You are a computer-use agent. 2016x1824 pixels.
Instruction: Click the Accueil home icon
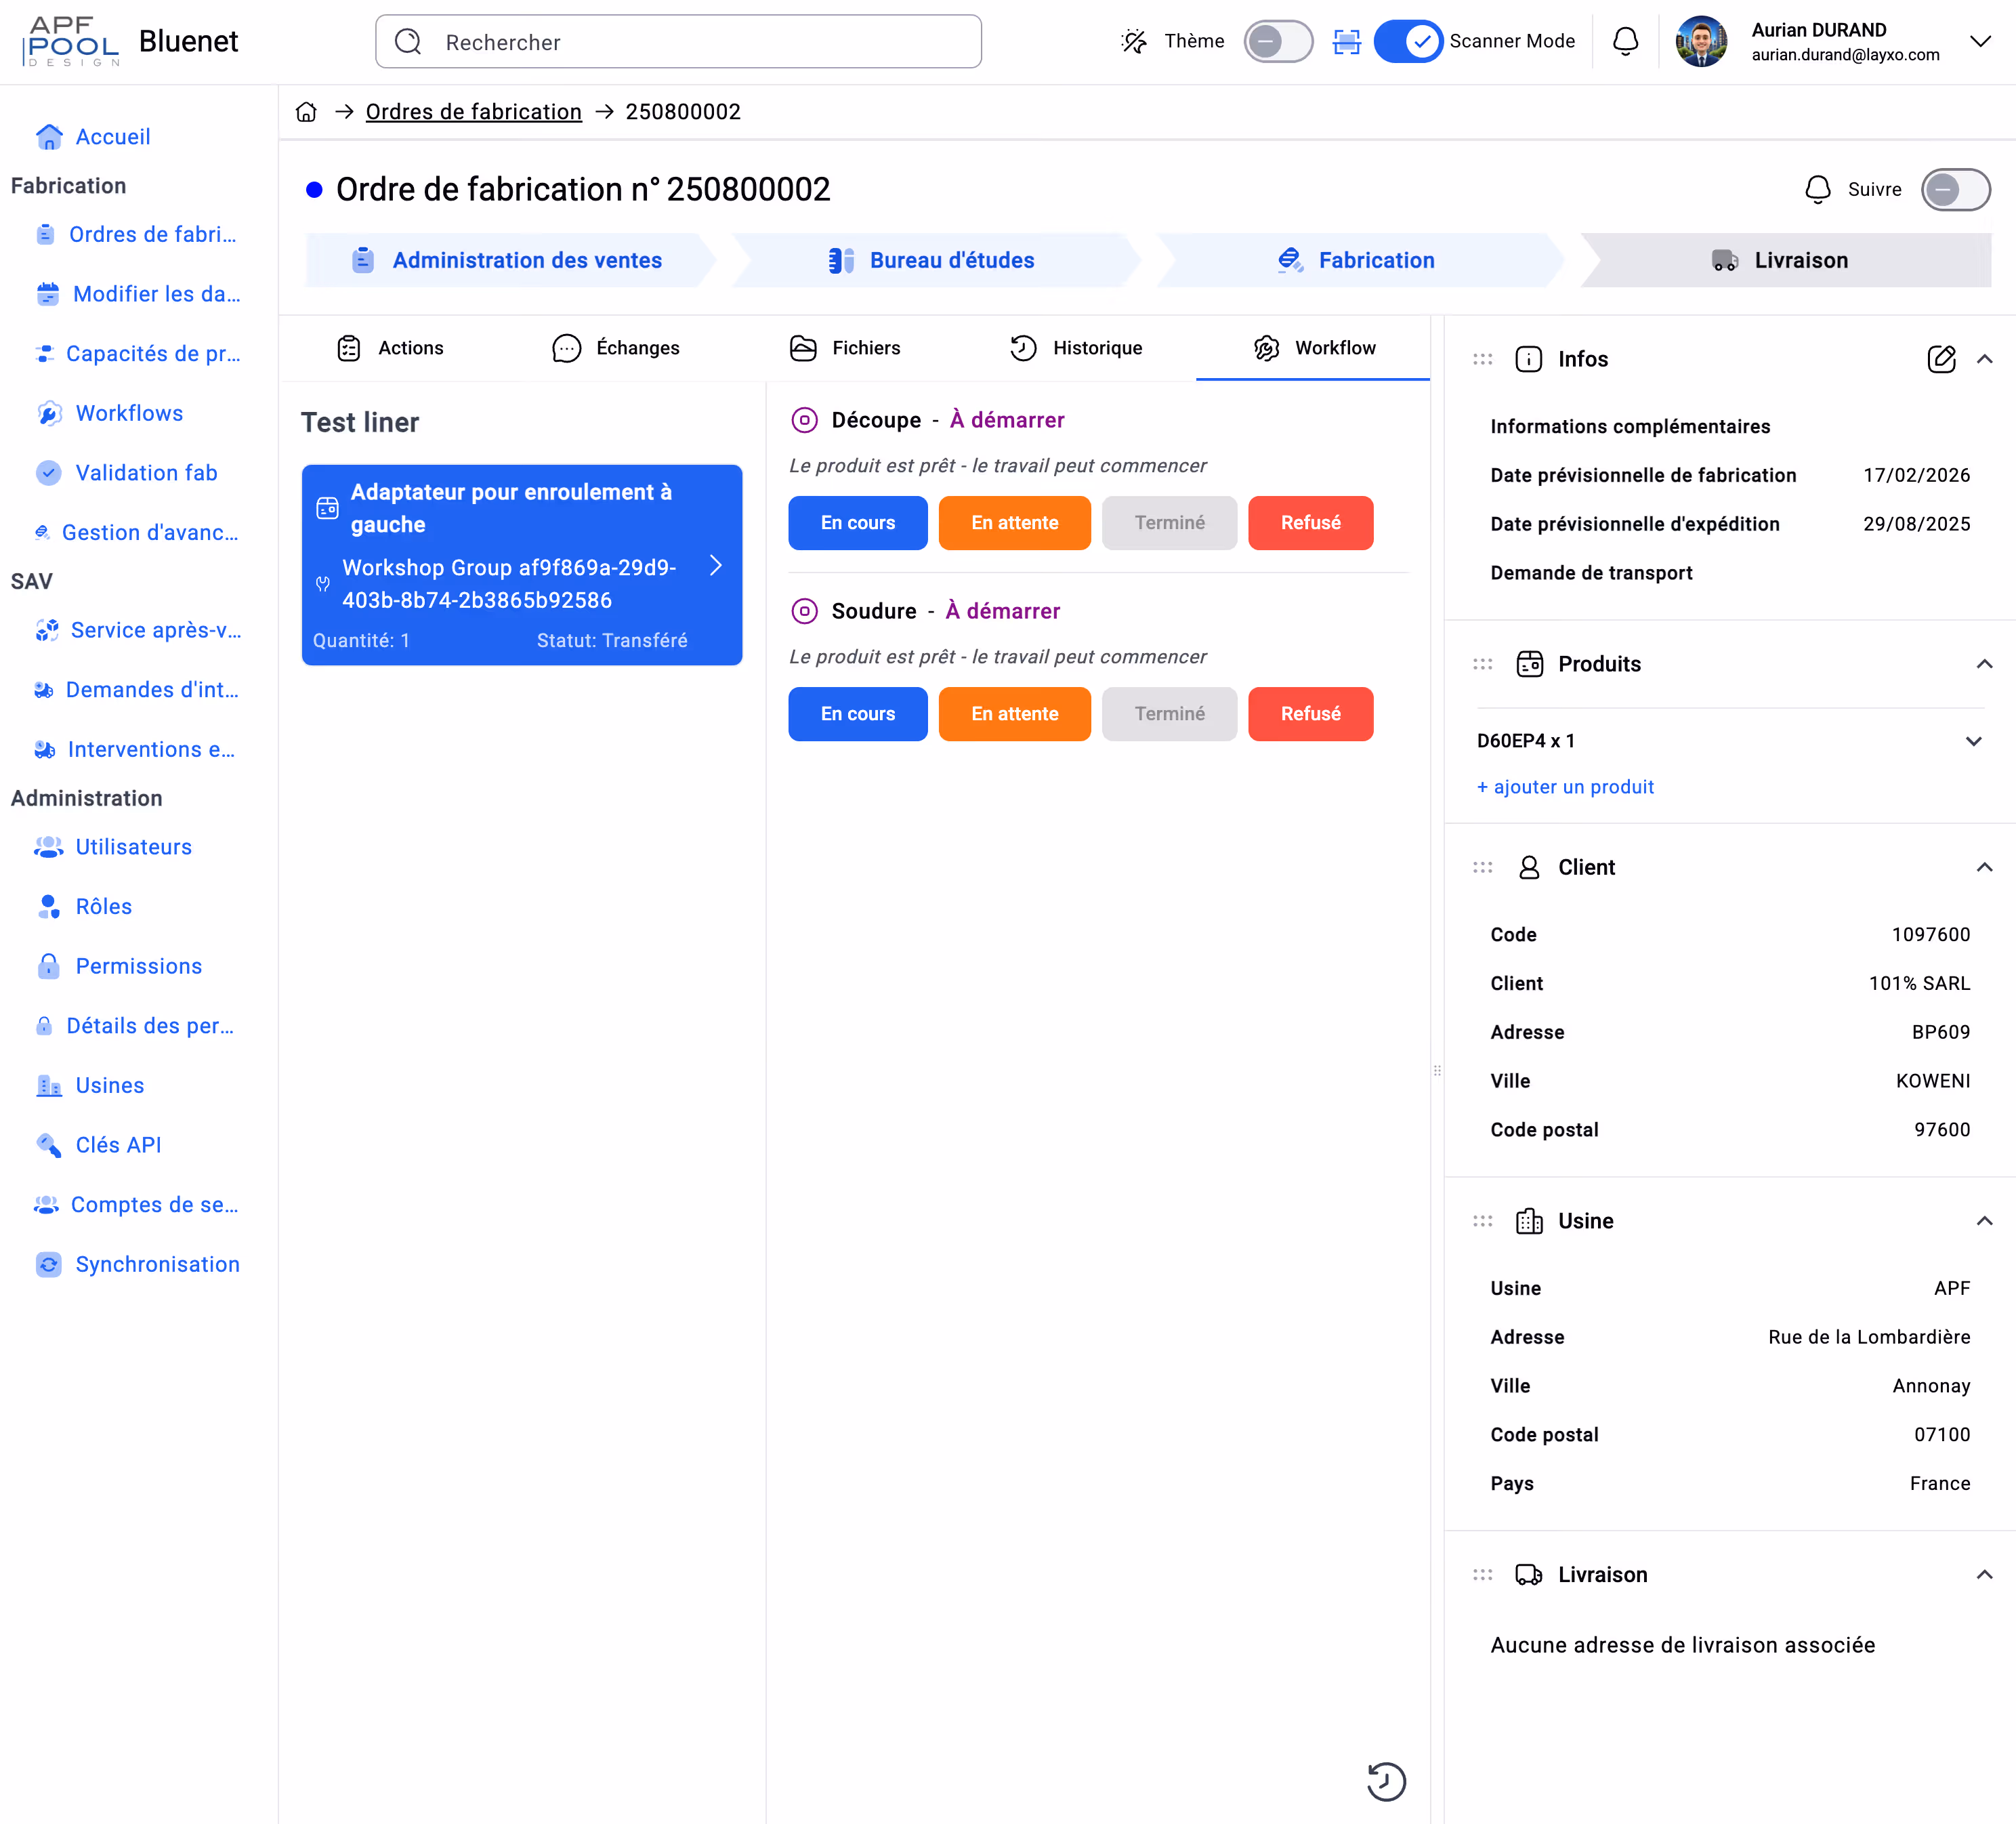coord(49,136)
